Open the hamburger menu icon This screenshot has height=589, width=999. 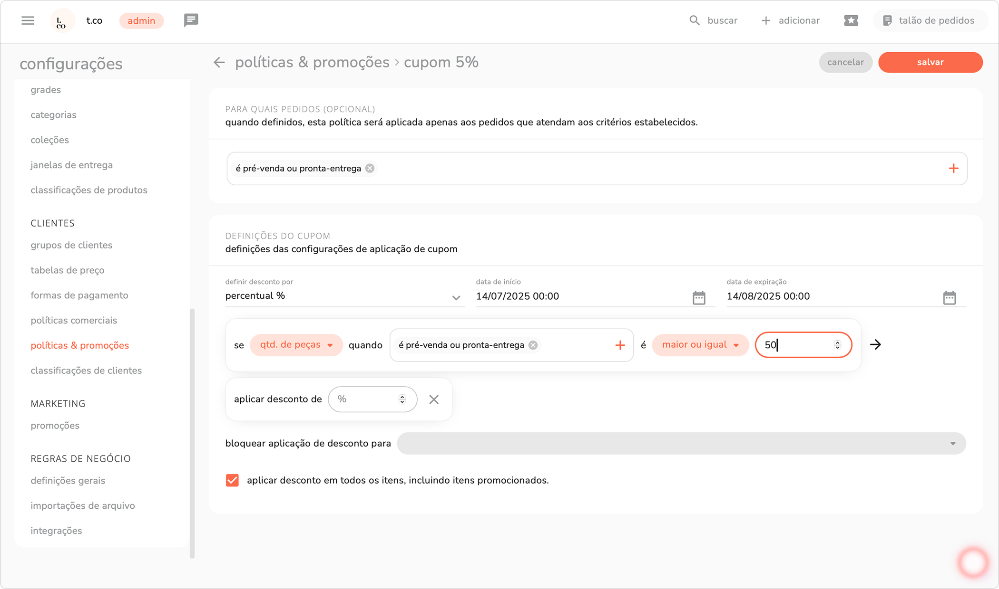coord(28,20)
